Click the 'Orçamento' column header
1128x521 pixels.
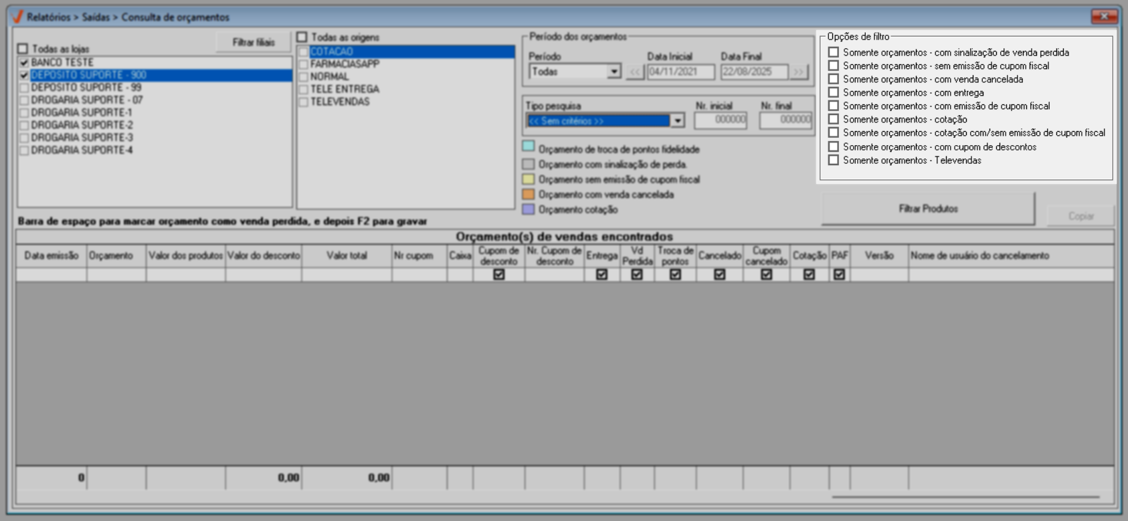point(116,256)
